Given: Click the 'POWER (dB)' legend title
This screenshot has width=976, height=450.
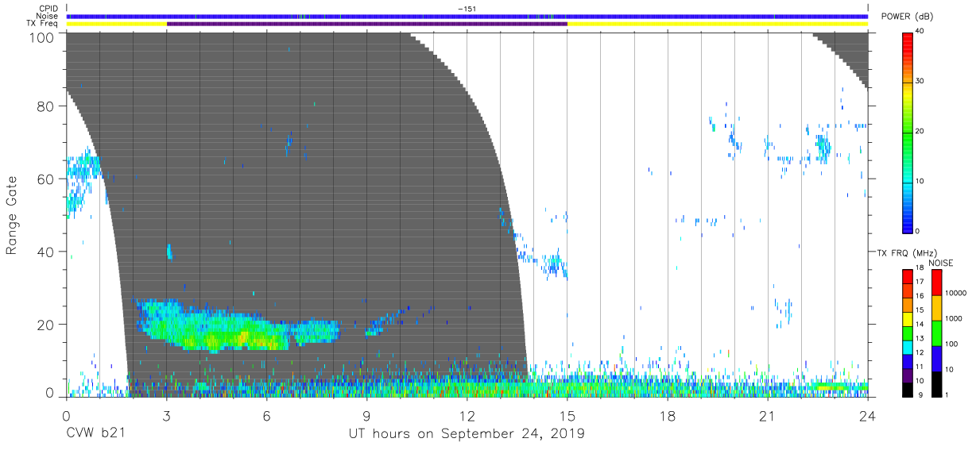Looking at the screenshot, I should click(x=908, y=17).
